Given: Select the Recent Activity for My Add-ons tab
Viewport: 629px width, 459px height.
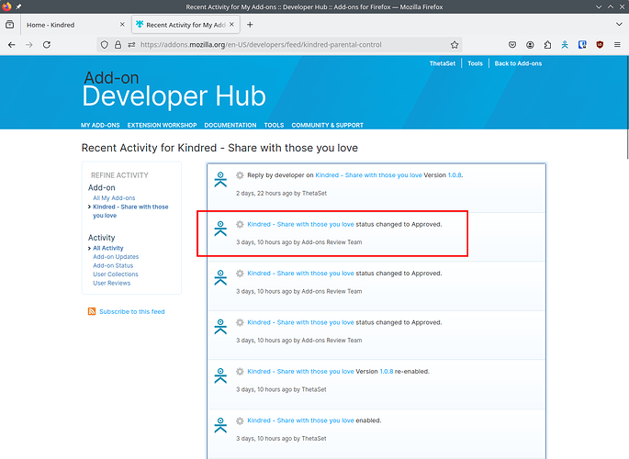Looking at the screenshot, I should [185, 25].
